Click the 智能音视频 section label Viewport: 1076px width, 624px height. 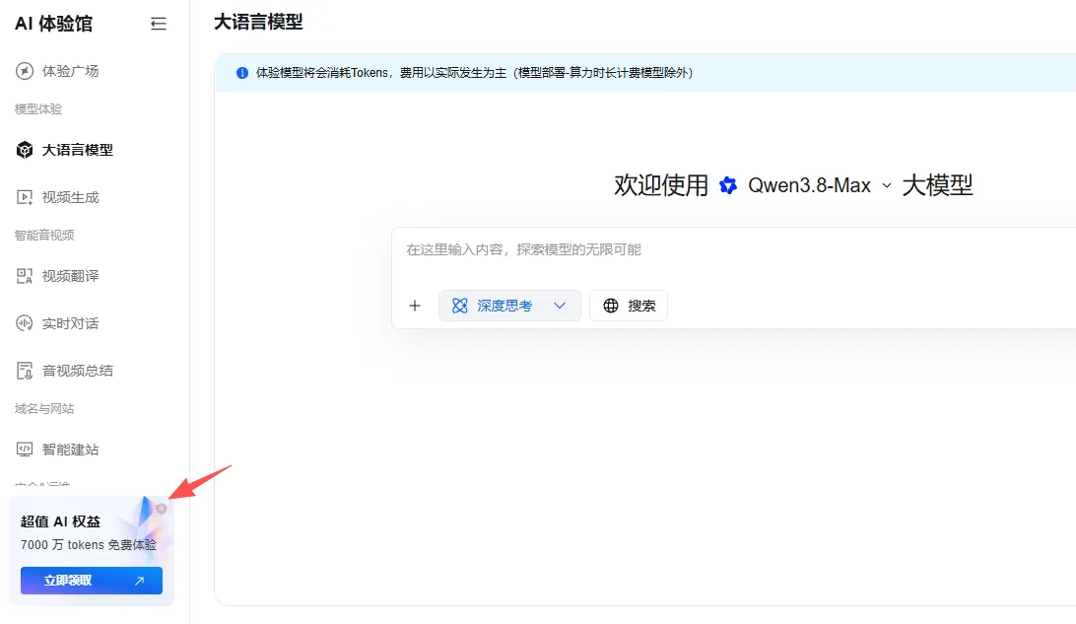point(44,236)
